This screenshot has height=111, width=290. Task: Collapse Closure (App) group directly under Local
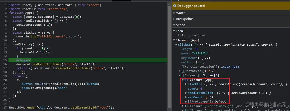tap(174, 40)
